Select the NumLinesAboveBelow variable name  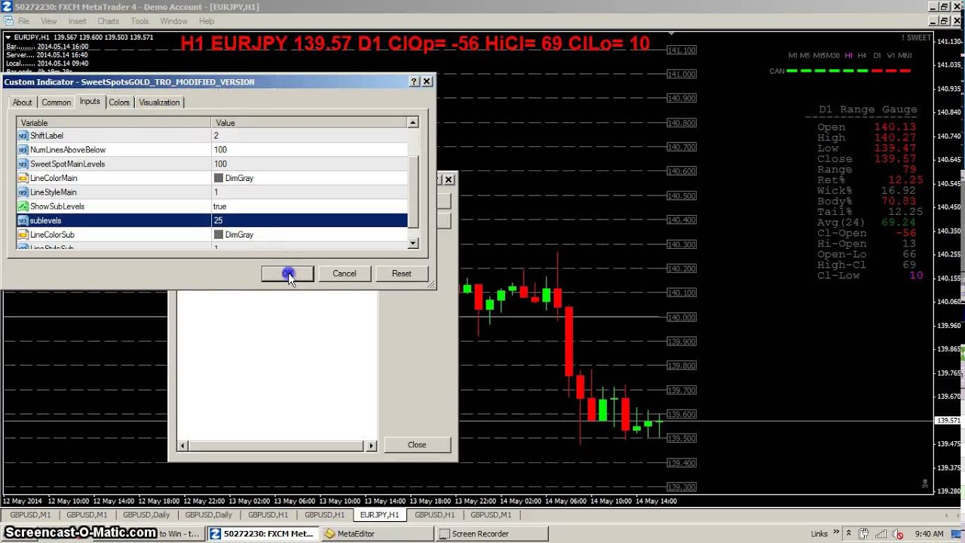(x=68, y=150)
